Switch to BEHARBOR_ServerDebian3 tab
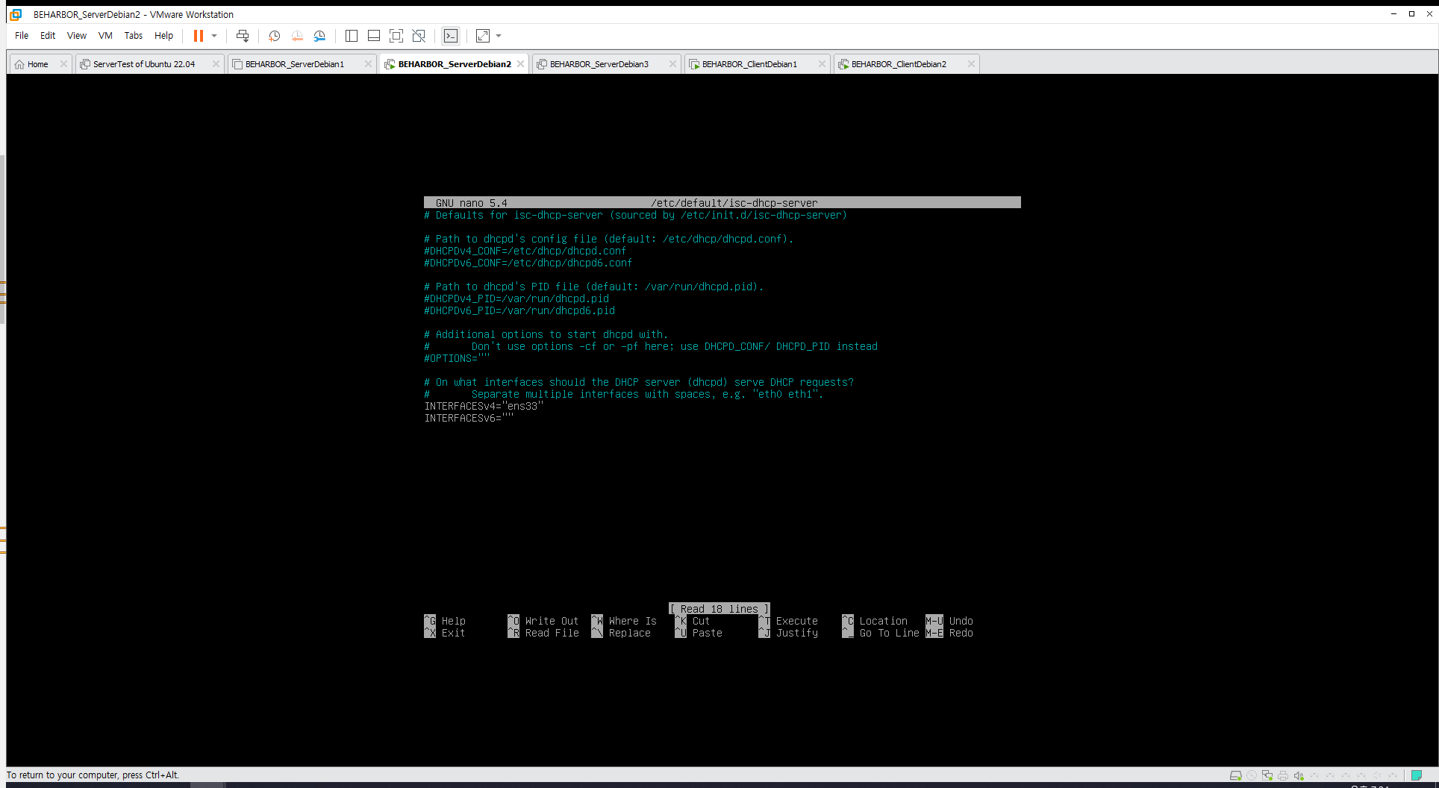Image resolution: width=1439 pixels, height=788 pixels. tap(599, 64)
